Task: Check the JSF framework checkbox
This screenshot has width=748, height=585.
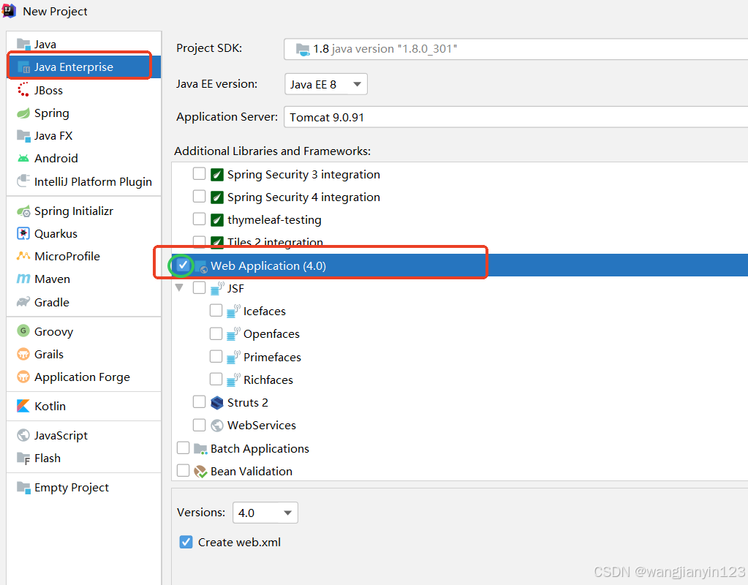Action: tap(200, 287)
